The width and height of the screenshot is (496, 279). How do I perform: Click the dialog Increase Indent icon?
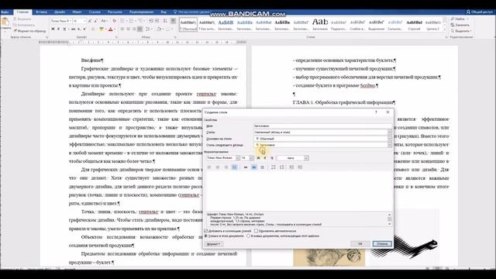tap(300, 167)
